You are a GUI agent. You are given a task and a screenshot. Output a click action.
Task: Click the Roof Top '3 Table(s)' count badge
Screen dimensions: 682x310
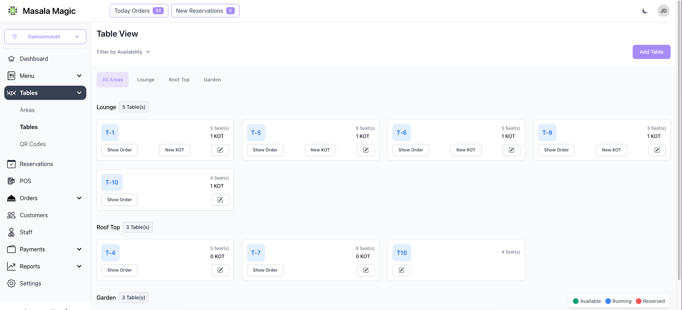coord(138,227)
